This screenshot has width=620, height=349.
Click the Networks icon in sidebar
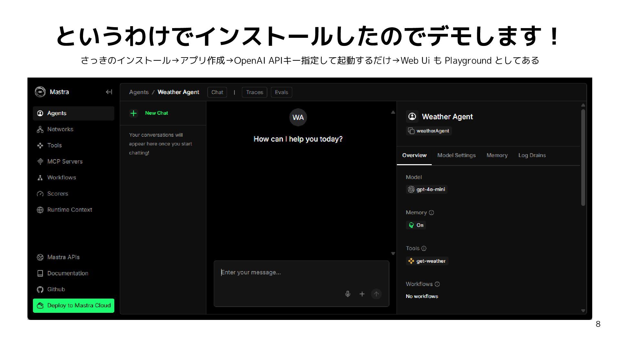pos(40,130)
